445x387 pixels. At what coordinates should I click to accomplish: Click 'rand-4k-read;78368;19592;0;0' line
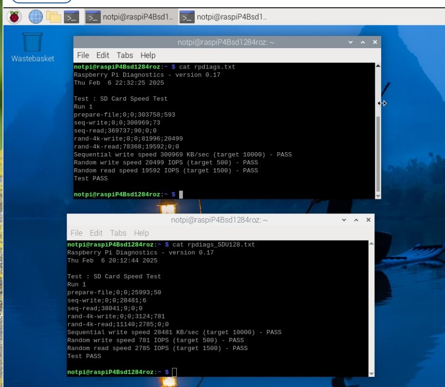coord(127,146)
